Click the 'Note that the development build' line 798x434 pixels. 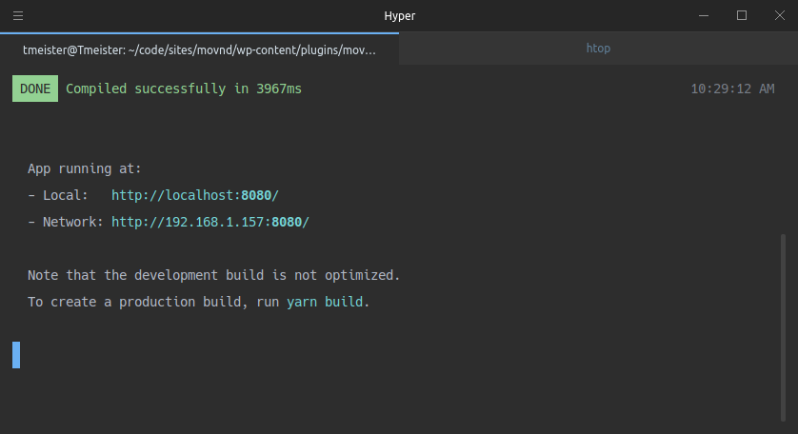[x=213, y=275]
